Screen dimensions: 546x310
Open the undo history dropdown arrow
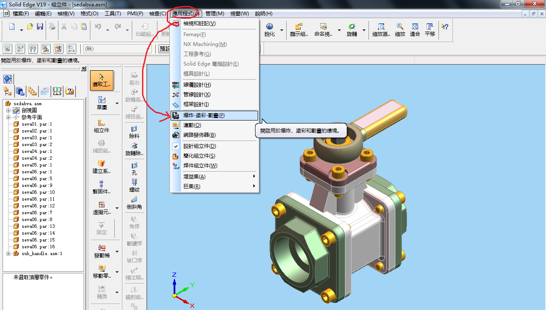pos(107,30)
